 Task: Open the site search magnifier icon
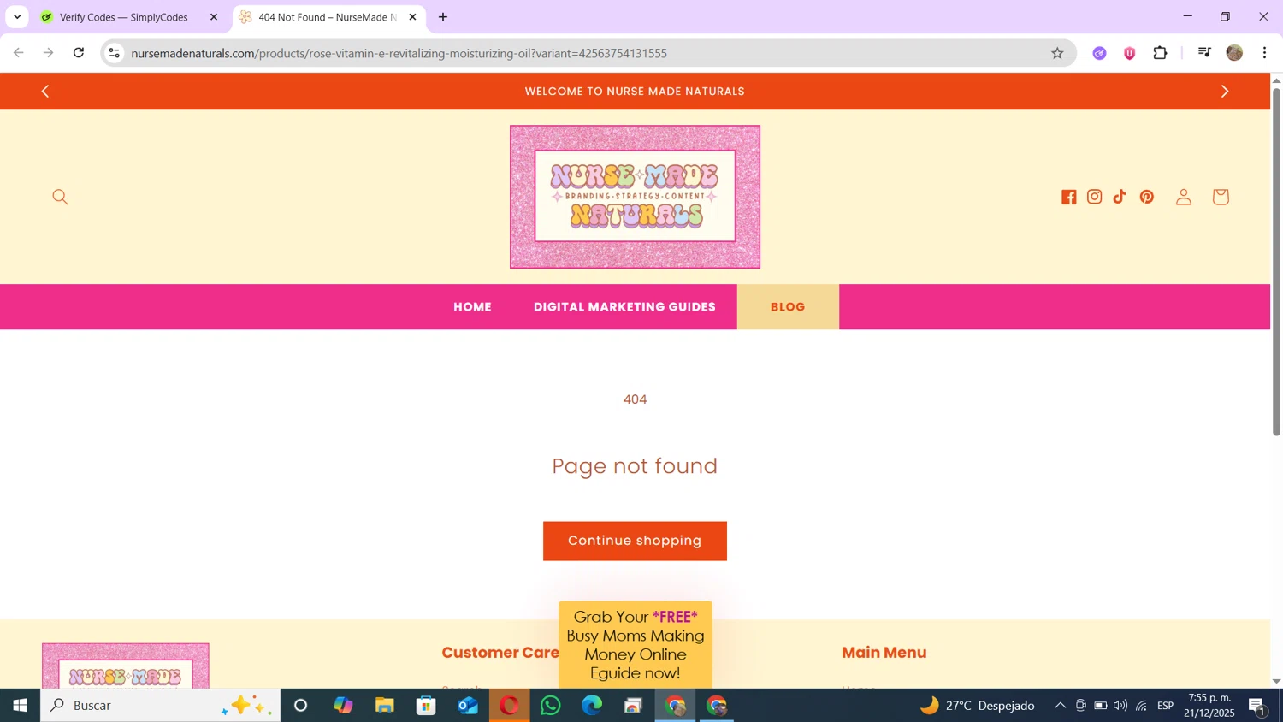60,198
